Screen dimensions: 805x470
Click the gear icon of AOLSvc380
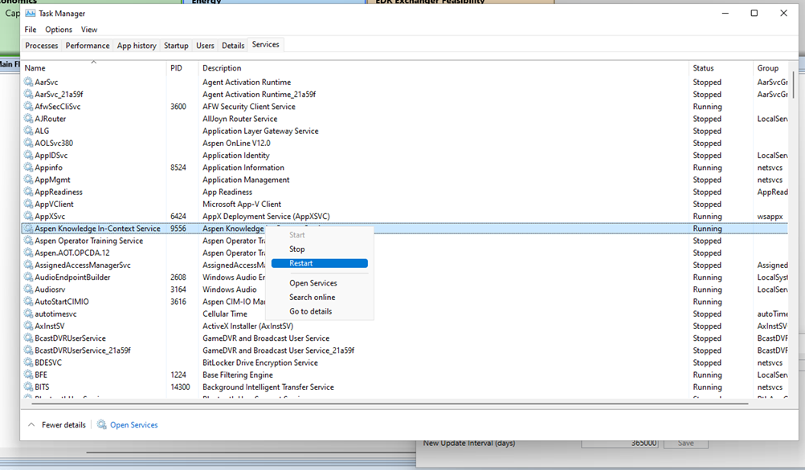[x=28, y=143]
